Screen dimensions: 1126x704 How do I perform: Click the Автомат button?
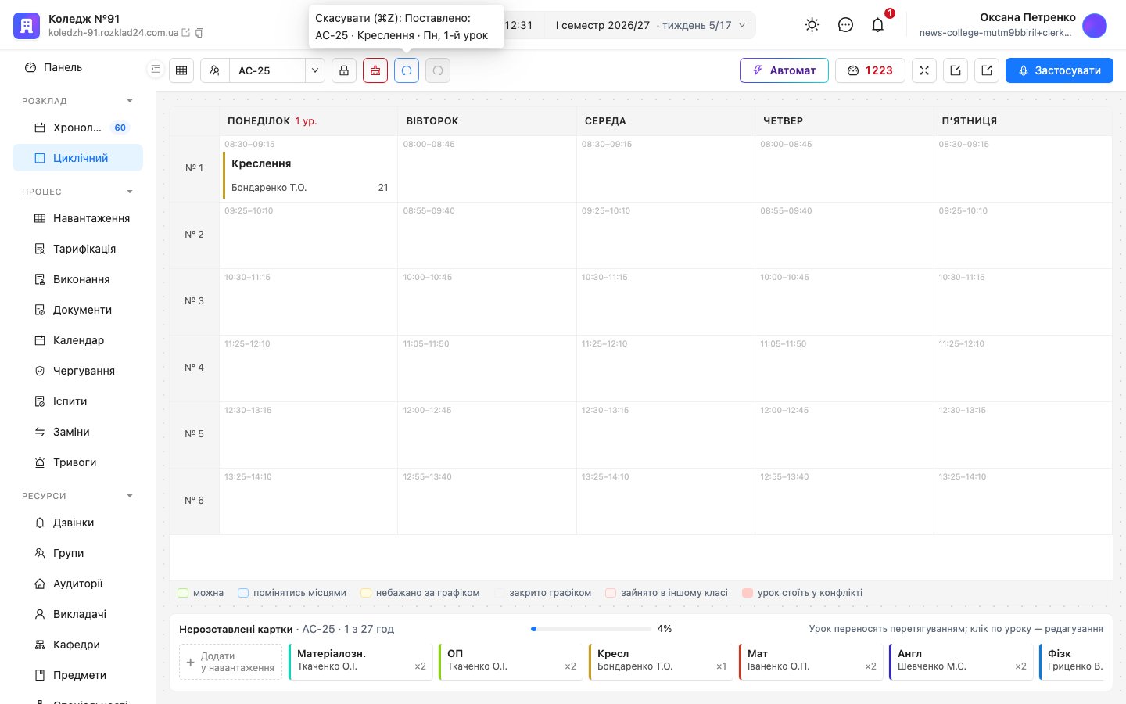coord(784,70)
